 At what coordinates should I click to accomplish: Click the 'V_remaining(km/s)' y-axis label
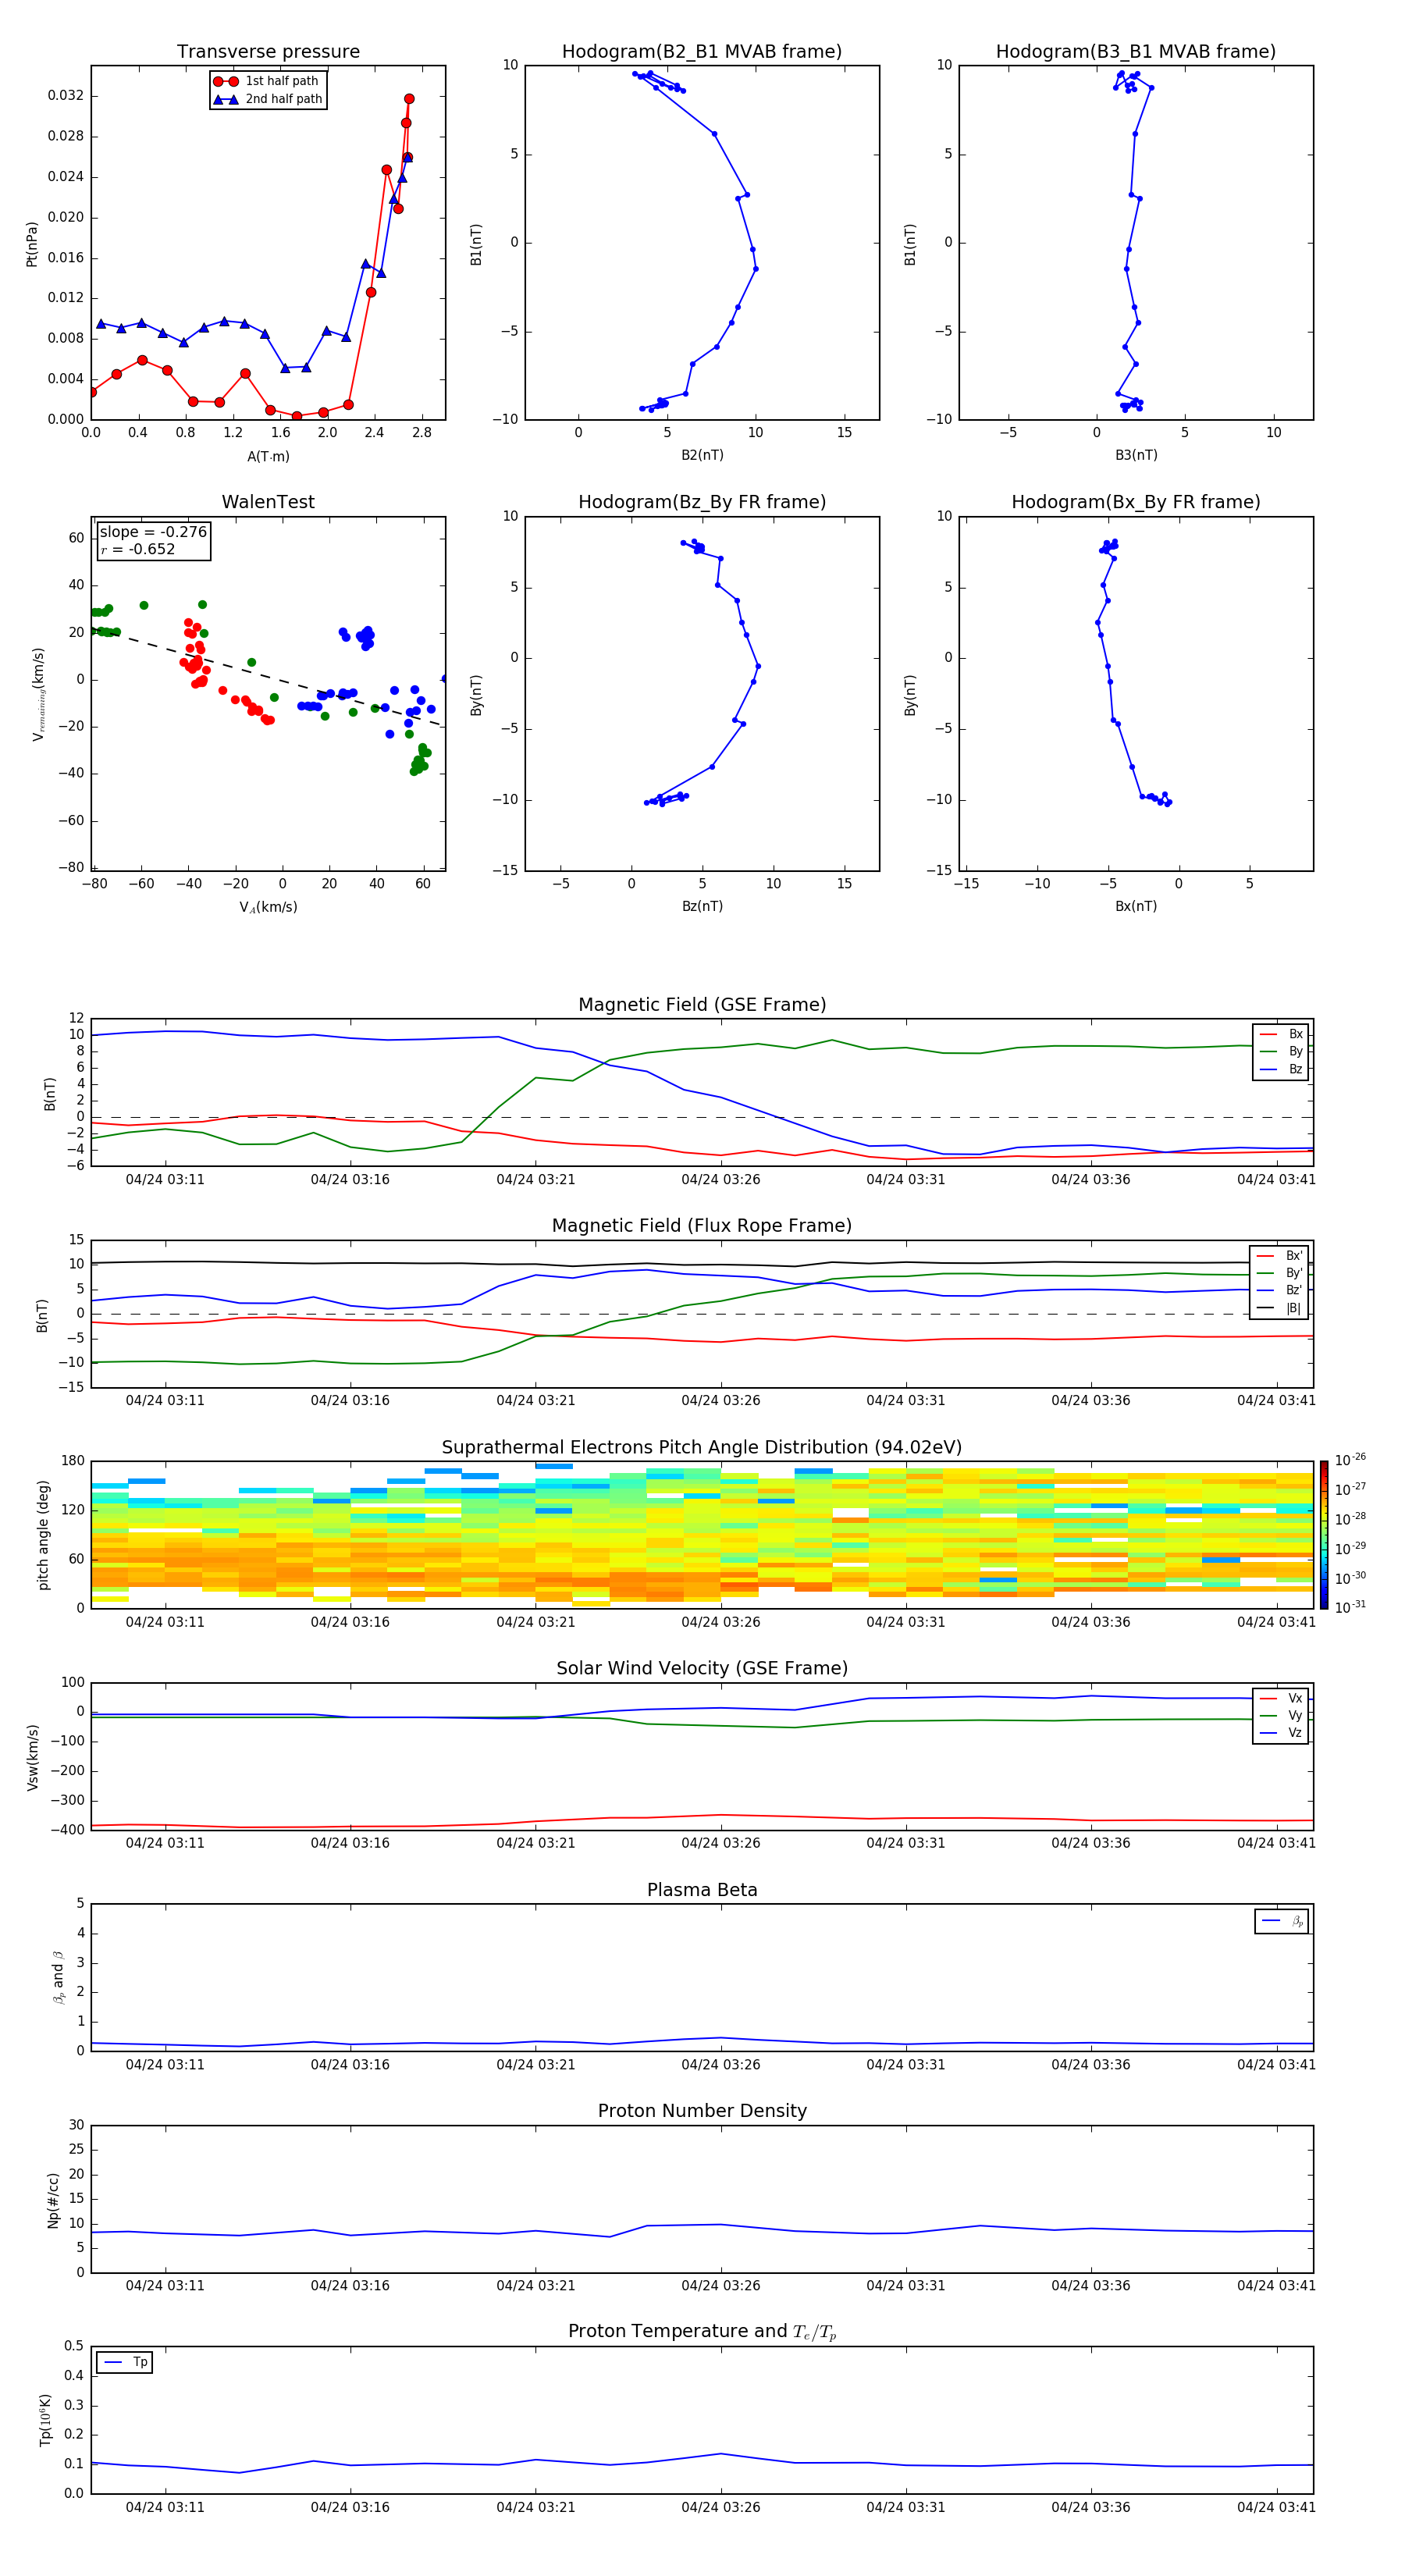(38, 694)
